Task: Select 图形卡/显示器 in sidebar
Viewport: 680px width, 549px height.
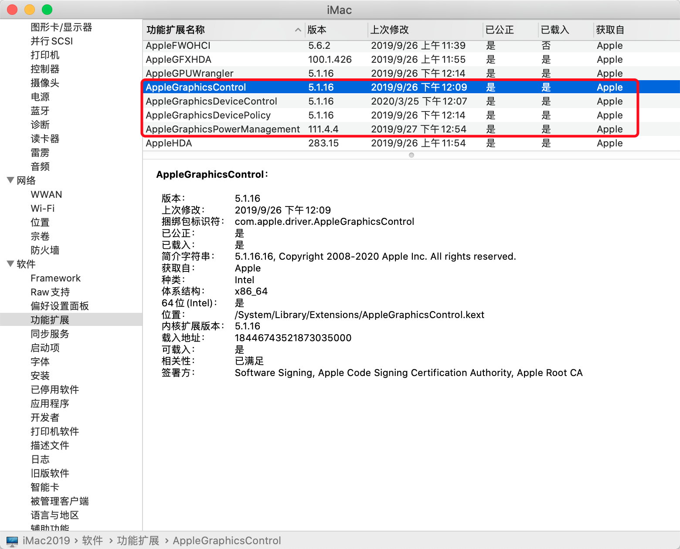Action: point(61,27)
